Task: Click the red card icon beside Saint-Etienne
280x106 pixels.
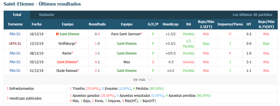Action: [57, 34]
